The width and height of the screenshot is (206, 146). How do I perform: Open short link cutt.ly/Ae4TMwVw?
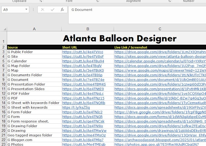84,131
